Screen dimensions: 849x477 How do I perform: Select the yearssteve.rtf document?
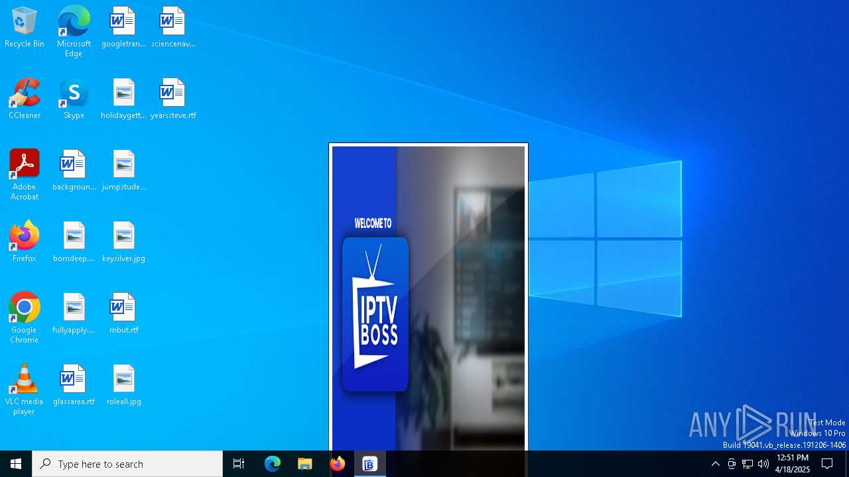[x=173, y=99]
